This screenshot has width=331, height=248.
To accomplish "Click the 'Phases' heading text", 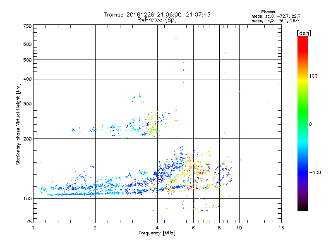I will tap(268, 12).
